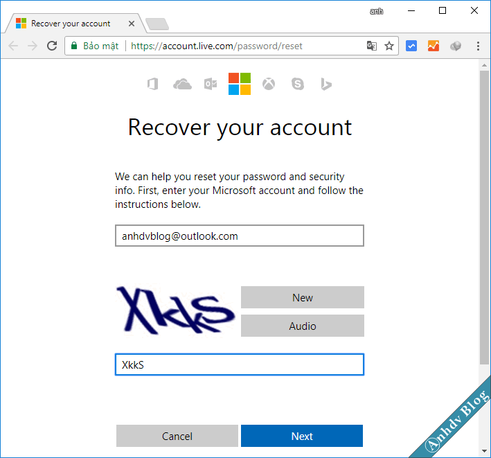
Task: Request a New captcha image
Action: click(303, 297)
